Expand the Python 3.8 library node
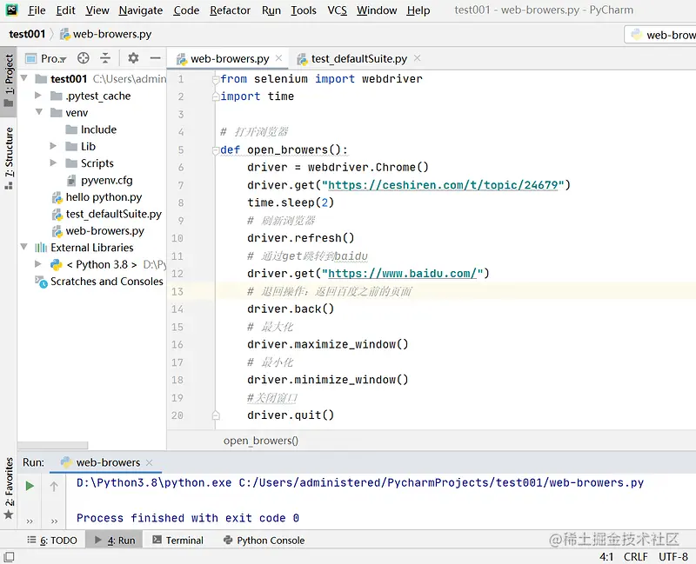Screen dimensions: 696x564 pyautogui.click(x=38, y=264)
